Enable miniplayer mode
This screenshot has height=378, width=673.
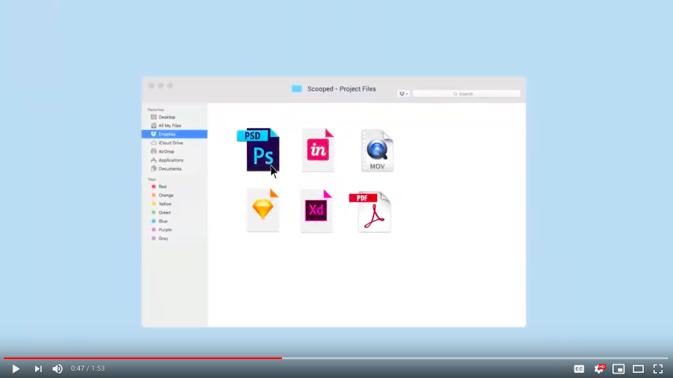pos(618,368)
